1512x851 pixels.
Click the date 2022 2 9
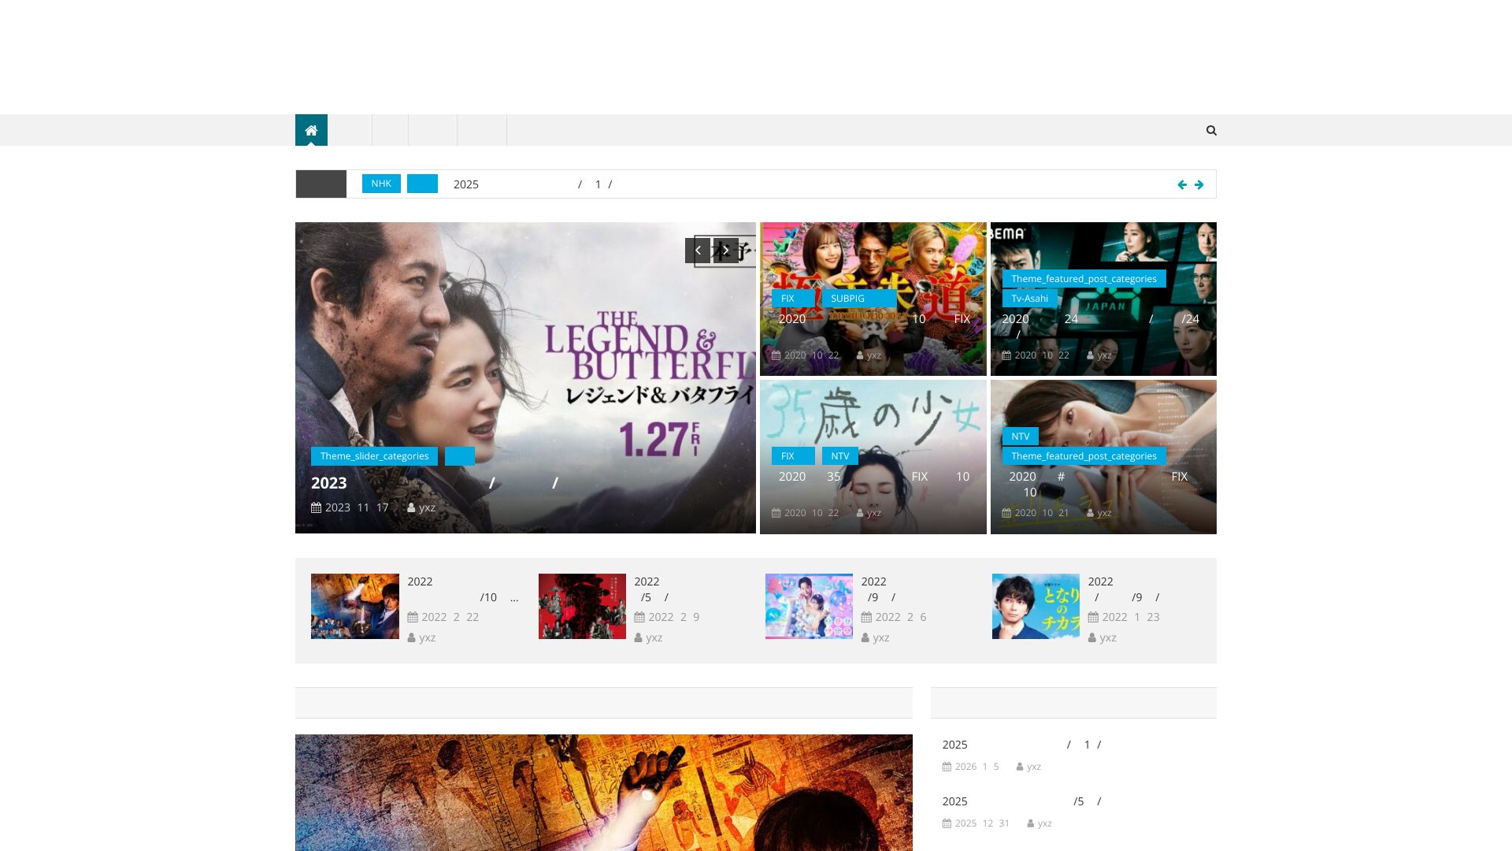click(x=673, y=617)
